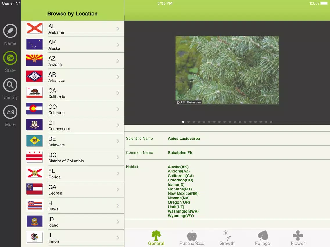Expand the Arizona row chevron
This screenshot has height=247, width=330.
(118, 61)
